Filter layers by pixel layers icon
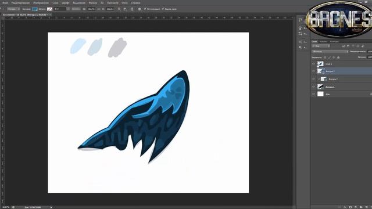Viewport: 372px width, 209px height. tap(343, 46)
